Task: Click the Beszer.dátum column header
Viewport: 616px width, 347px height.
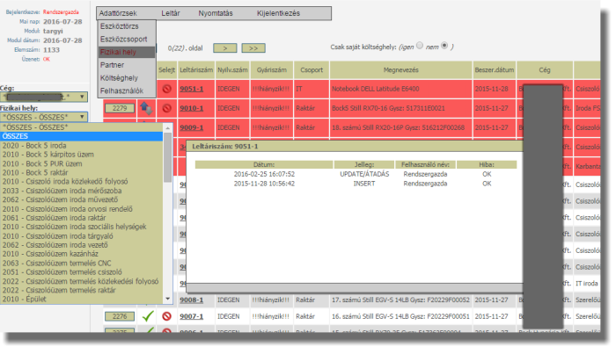Action: pos(495,70)
